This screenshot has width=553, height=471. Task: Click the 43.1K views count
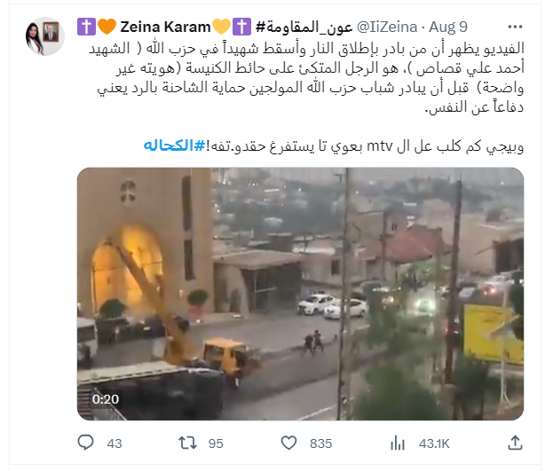(434, 444)
